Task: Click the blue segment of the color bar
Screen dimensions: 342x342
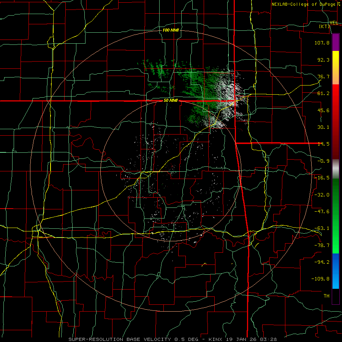Action: (336, 271)
